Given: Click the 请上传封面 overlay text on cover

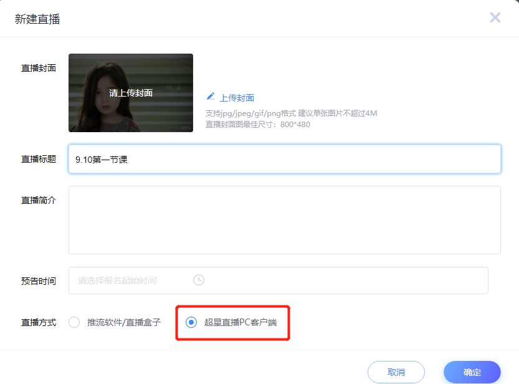Looking at the screenshot, I should [x=130, y=93].
